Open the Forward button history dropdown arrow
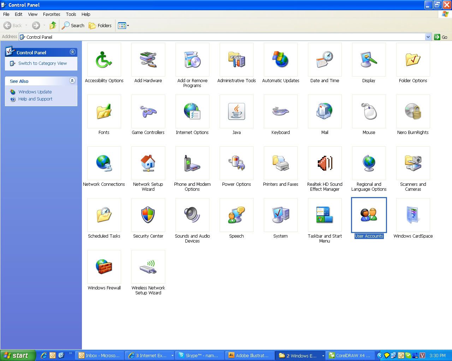This screenshot has width=452, height=361. point(44,25)
